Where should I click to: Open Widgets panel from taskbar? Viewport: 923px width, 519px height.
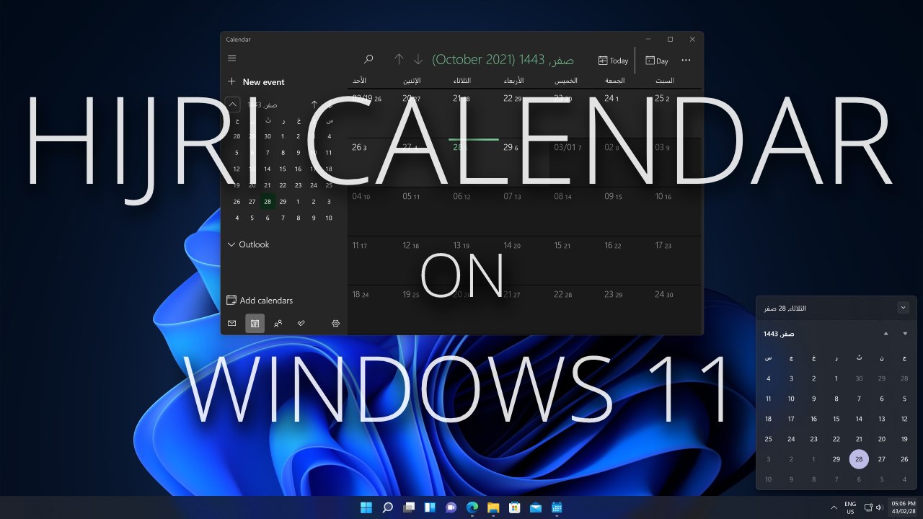430,507
